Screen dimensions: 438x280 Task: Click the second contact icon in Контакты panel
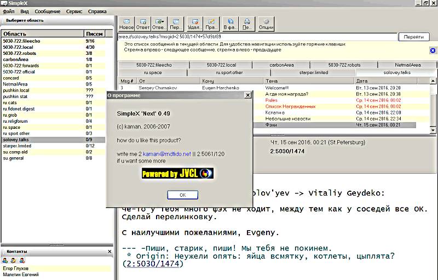point(13,260)
